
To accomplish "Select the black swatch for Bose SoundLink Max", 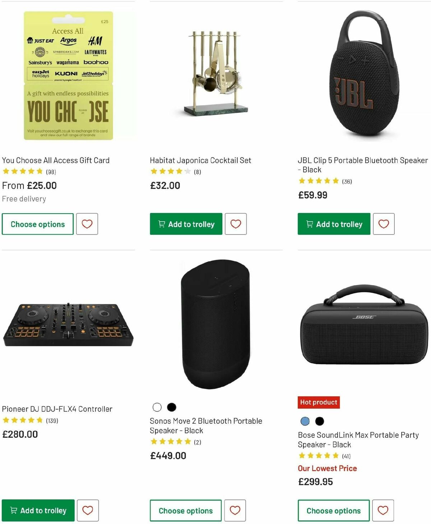I will pyautogui.click(x=320, y=420).
